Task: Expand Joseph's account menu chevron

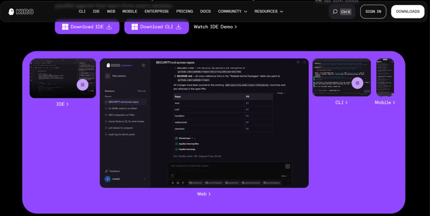Action: tap(145, 179)
